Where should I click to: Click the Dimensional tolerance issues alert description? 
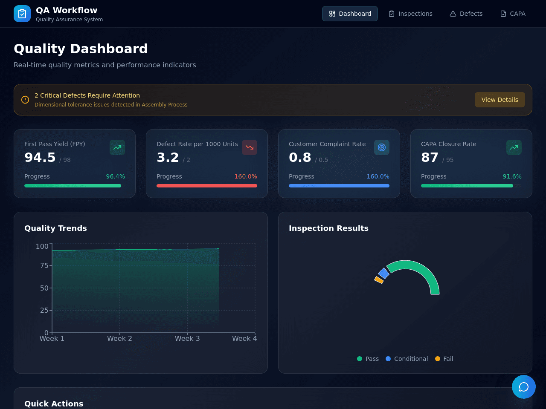point(111,105)
